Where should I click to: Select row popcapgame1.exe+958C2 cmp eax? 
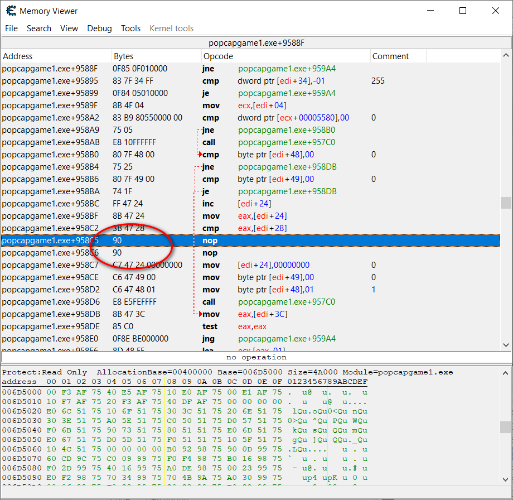250,228
